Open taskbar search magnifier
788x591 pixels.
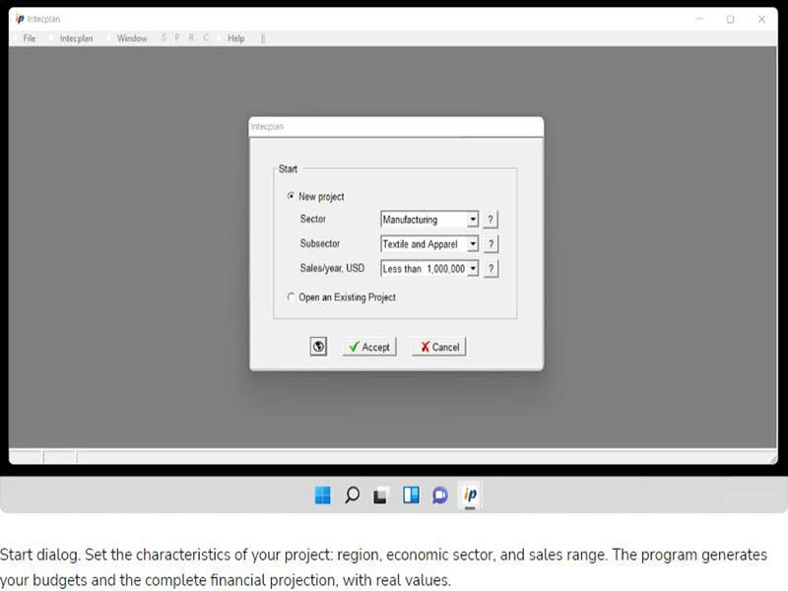point(352,495)
